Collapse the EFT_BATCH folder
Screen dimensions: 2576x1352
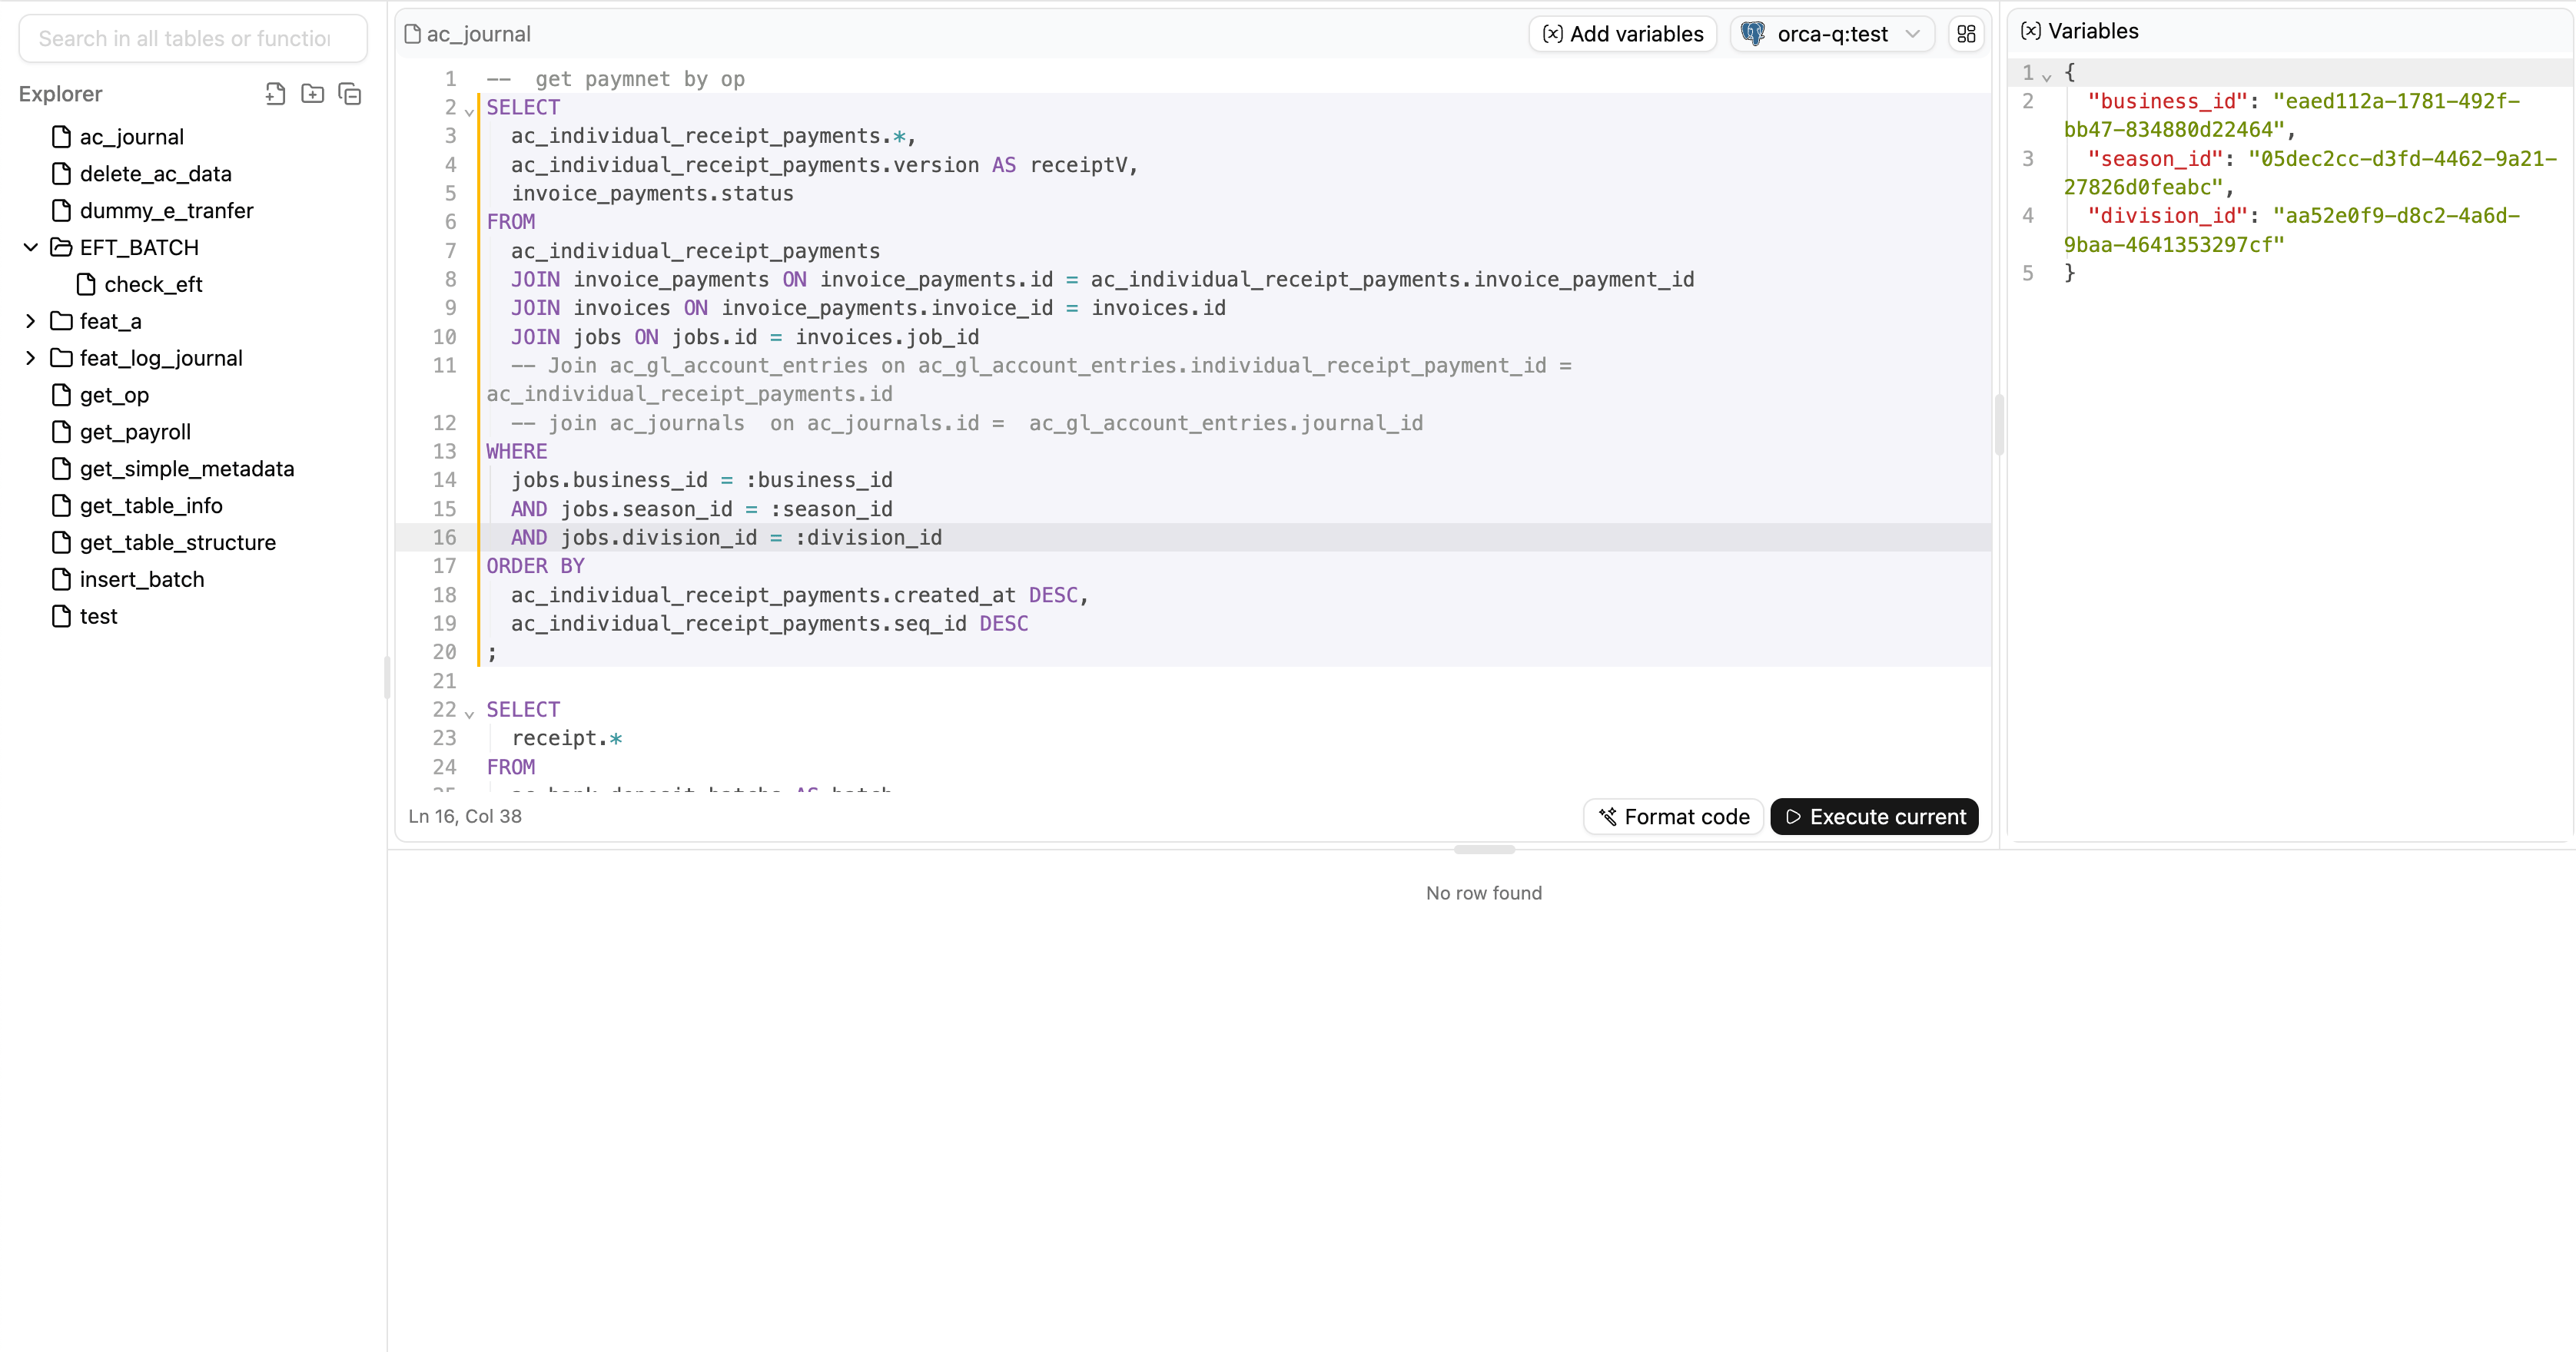coord(30,247)
